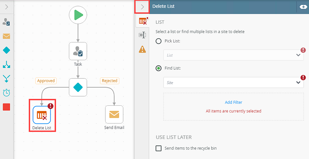Pick the red stop square toolbox icon
Viewport: 309px width, 159px height.
coord(7,107)
